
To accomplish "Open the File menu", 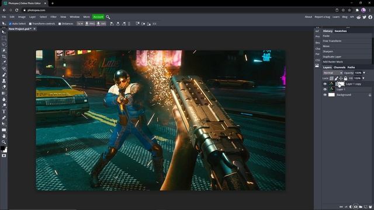I will (4, 17).
